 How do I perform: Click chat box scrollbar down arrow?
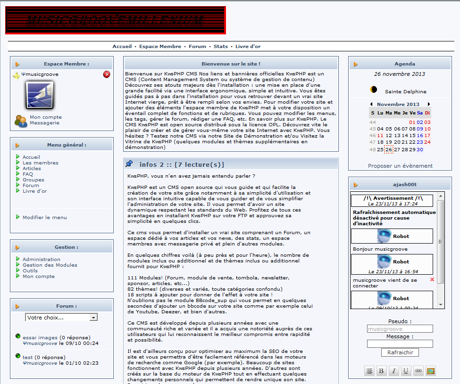(x=441, y=305)
